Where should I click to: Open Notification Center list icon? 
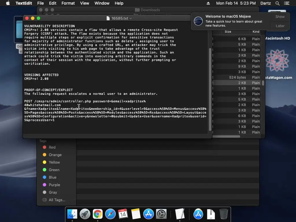click(287, 3)
